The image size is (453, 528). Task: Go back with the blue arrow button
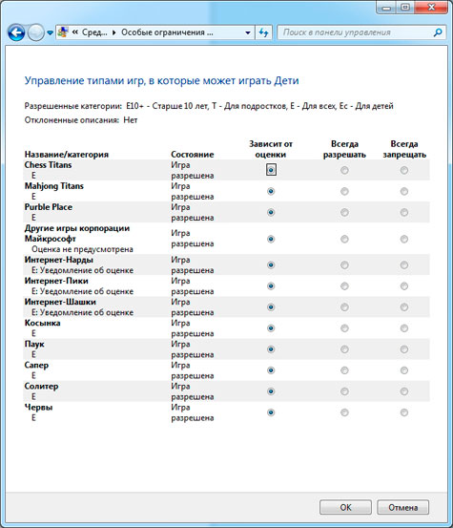[16, 32]
